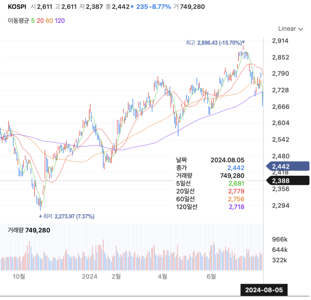Toggle the 120-day moving average line
This screenshot has width=311, height=300.
[60, 21]
